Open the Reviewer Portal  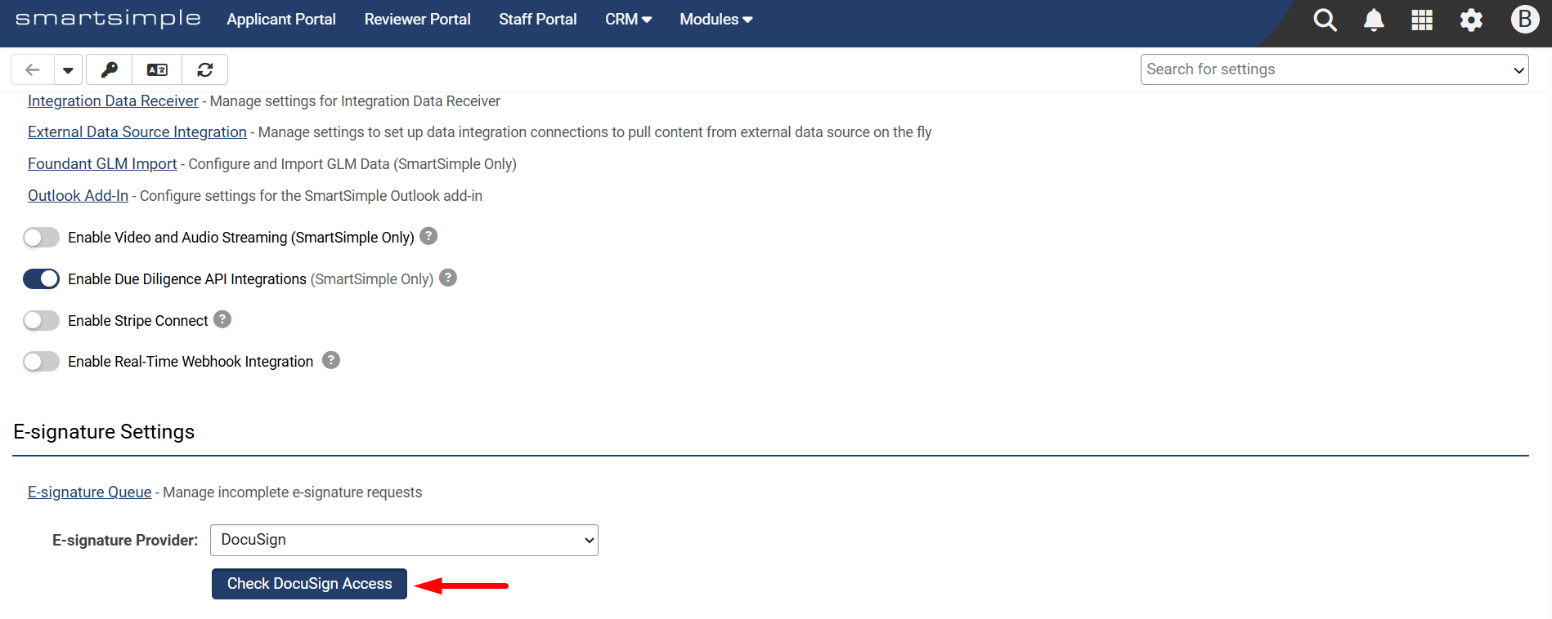[x=417, y=20]
